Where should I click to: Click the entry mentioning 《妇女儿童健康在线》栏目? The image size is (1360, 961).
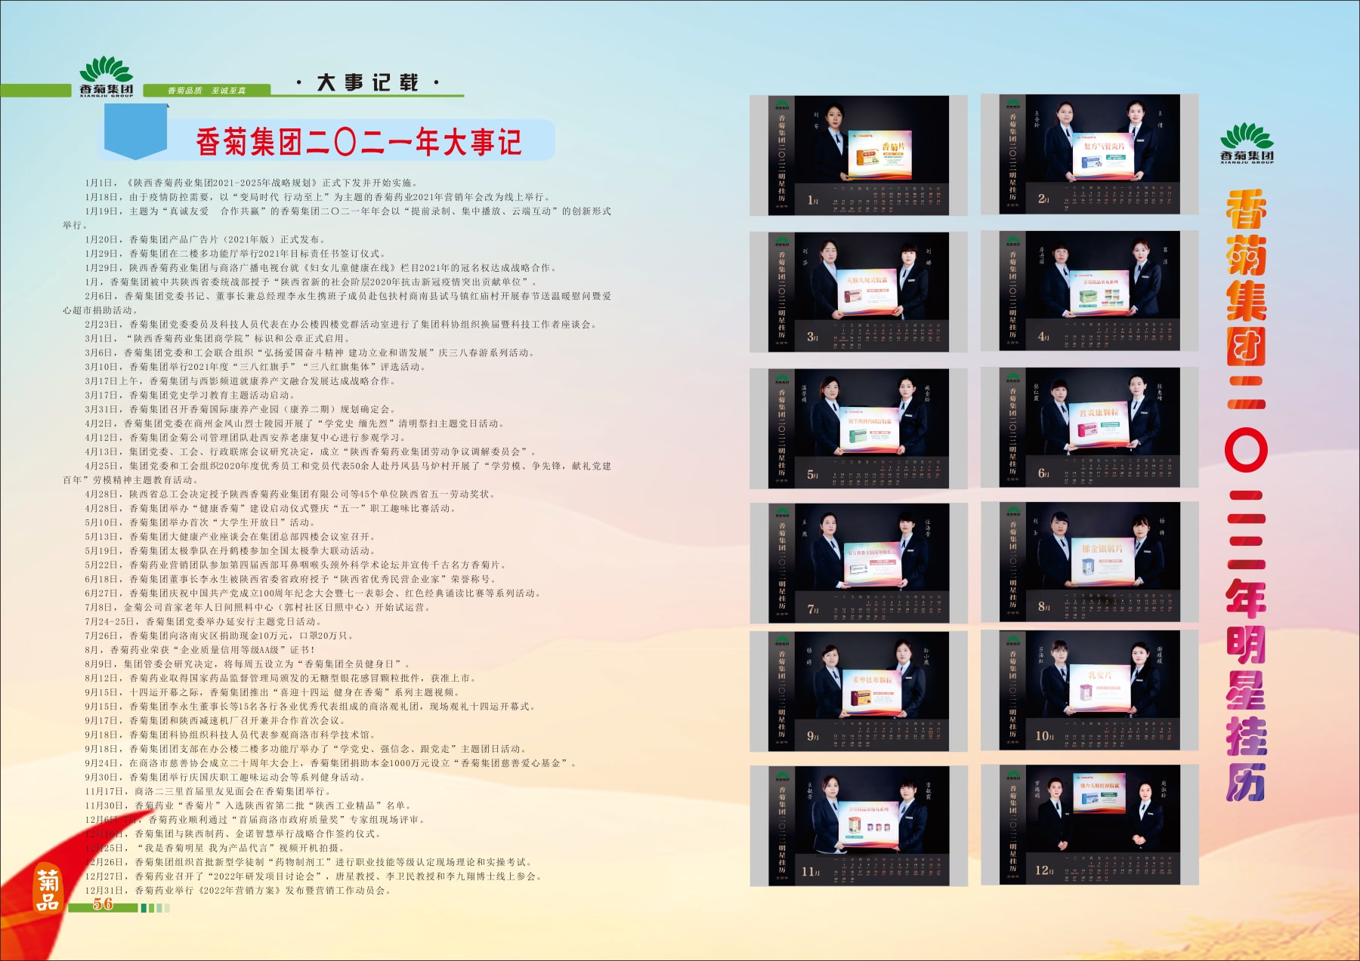[x=323, y=268]
